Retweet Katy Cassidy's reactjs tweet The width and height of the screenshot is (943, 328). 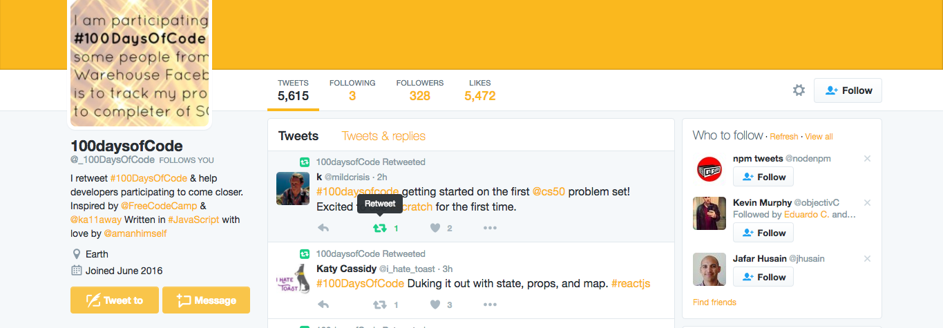379,305
